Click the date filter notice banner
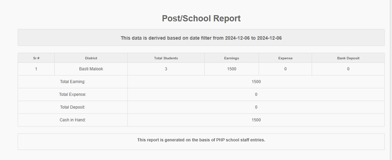This screenshot has height=160, width=392. (x=201, y=38)
